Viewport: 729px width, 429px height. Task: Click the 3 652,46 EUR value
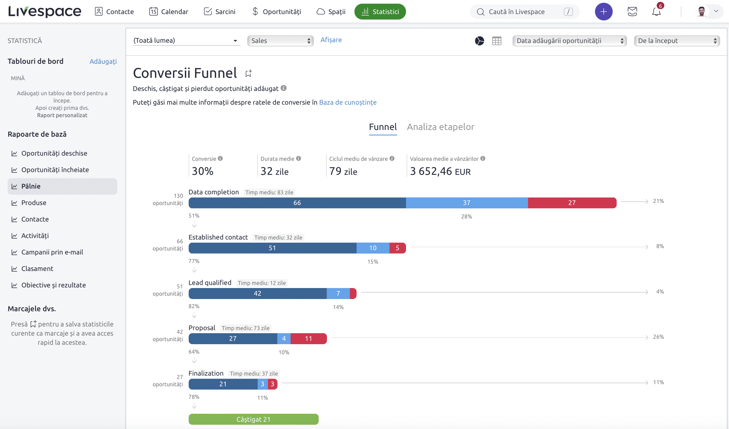click(440, 171)
